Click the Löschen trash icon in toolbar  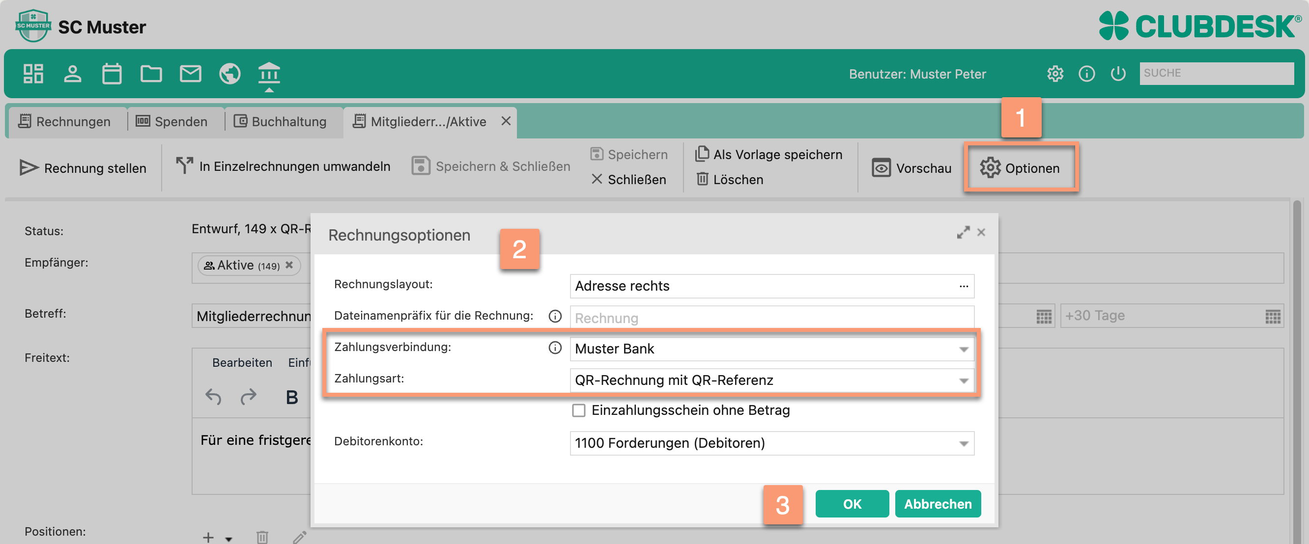click(x=702, y=179)
